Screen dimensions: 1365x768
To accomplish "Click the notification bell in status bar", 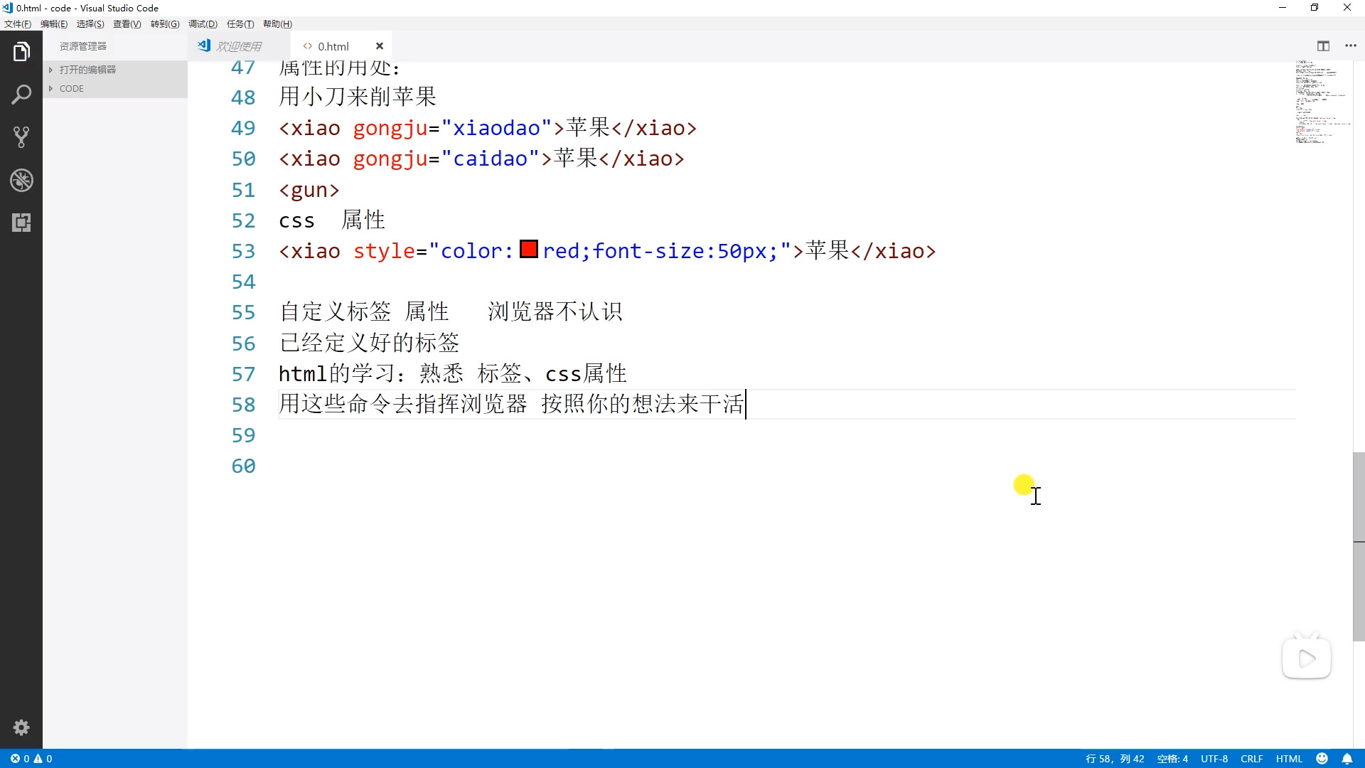I will (x=1347, y=759).
